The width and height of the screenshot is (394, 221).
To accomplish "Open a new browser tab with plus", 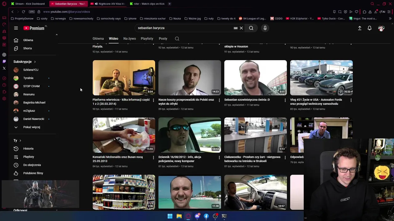I will (x=170, y=4).
